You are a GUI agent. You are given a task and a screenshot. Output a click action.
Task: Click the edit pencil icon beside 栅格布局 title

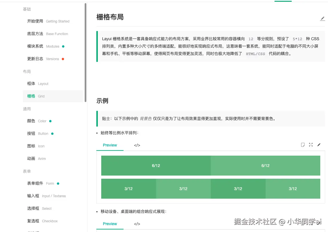pos(322,19)
